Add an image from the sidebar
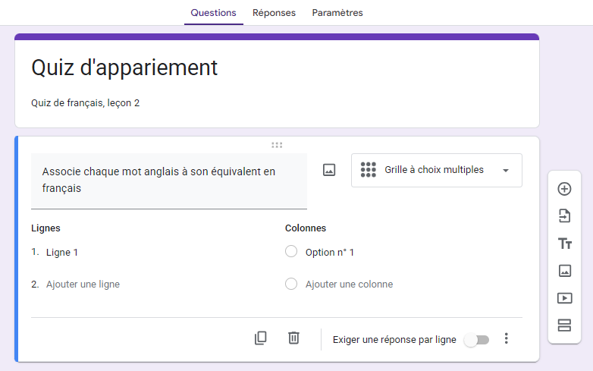The image size is (593, 371). point(564,271)
